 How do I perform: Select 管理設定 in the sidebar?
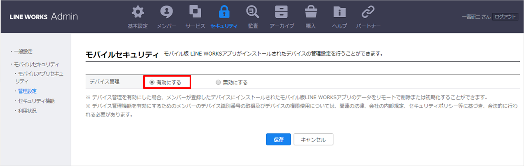27,91
